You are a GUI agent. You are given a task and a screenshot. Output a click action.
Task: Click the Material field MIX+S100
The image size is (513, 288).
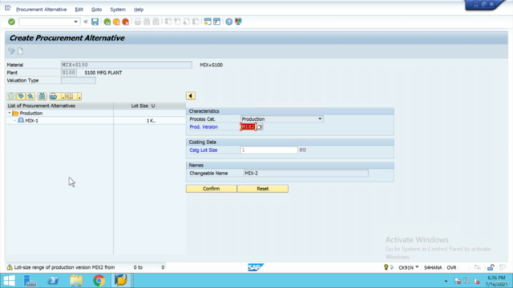coord(127,65)
